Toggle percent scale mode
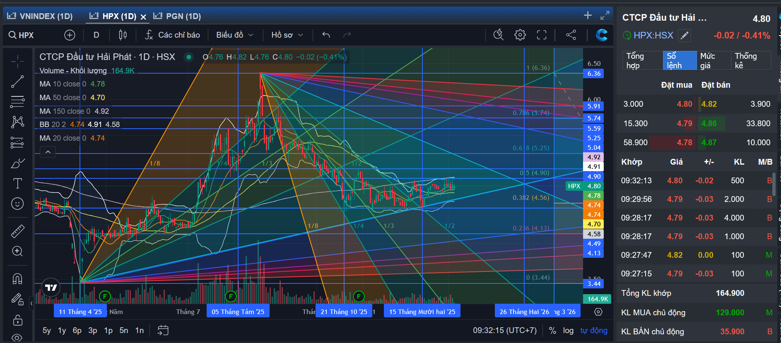Screen dimensions: 781x343 (x=552, y=331)
